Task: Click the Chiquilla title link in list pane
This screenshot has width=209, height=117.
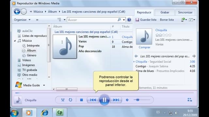Action: pyautogui.click(x=161, y=30)
